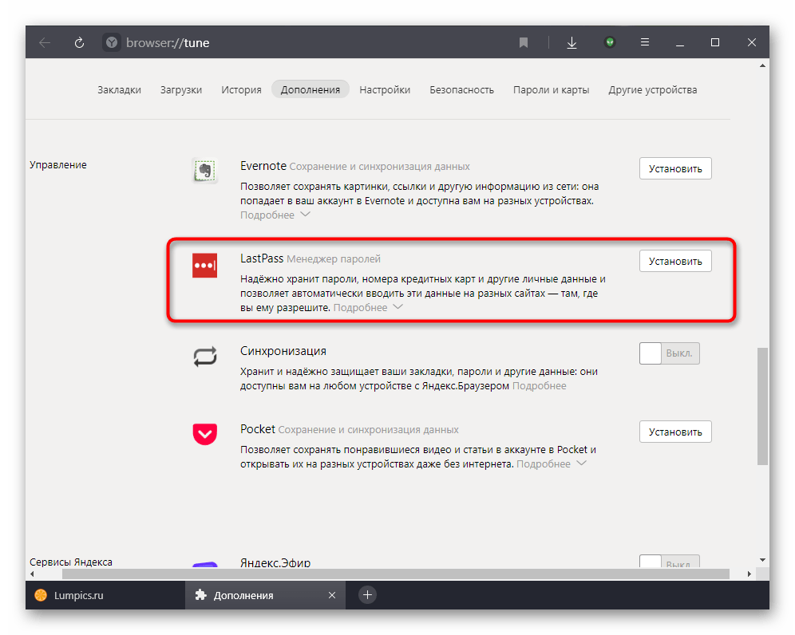Switch to the История section
The height and width of the screenshot is (635, 795).
pyautogui.click(x=241, y=89)
